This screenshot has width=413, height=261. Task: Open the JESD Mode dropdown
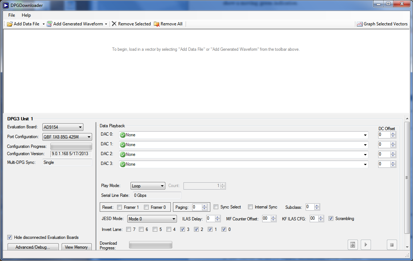click(152, 219)
